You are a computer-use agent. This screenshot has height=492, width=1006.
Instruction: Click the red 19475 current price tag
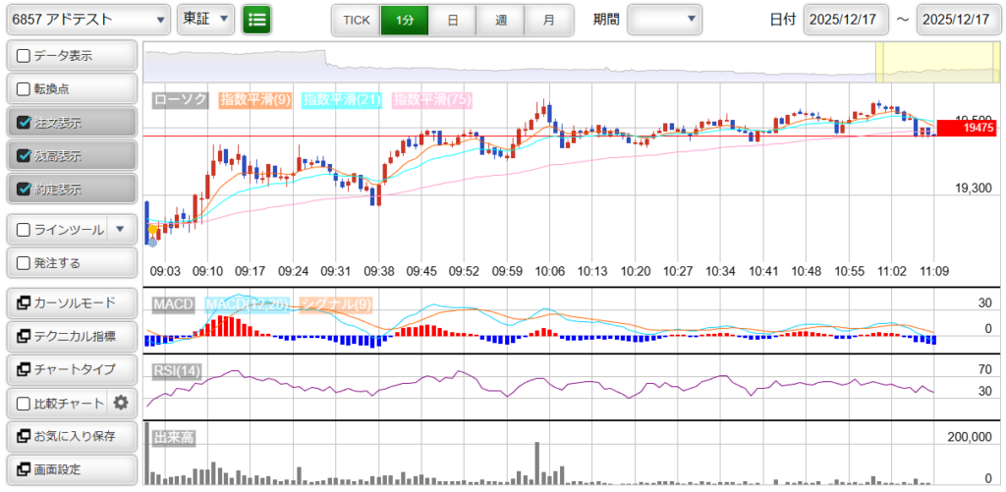968,128
